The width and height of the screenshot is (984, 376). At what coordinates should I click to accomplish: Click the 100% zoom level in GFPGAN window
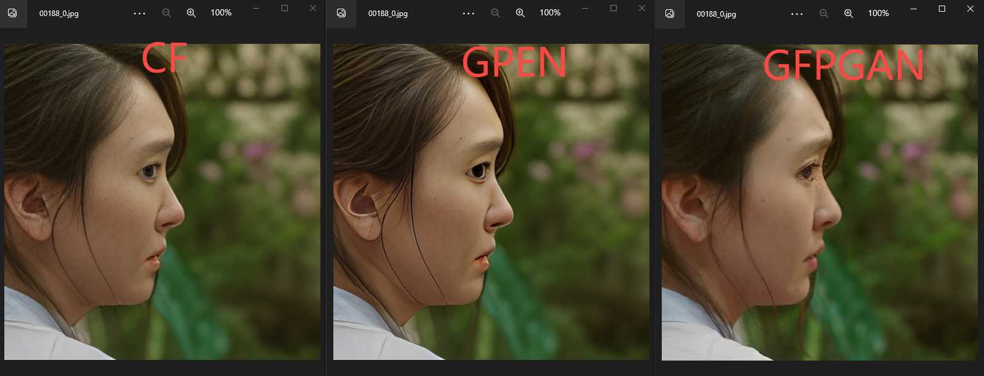[878, 13]
